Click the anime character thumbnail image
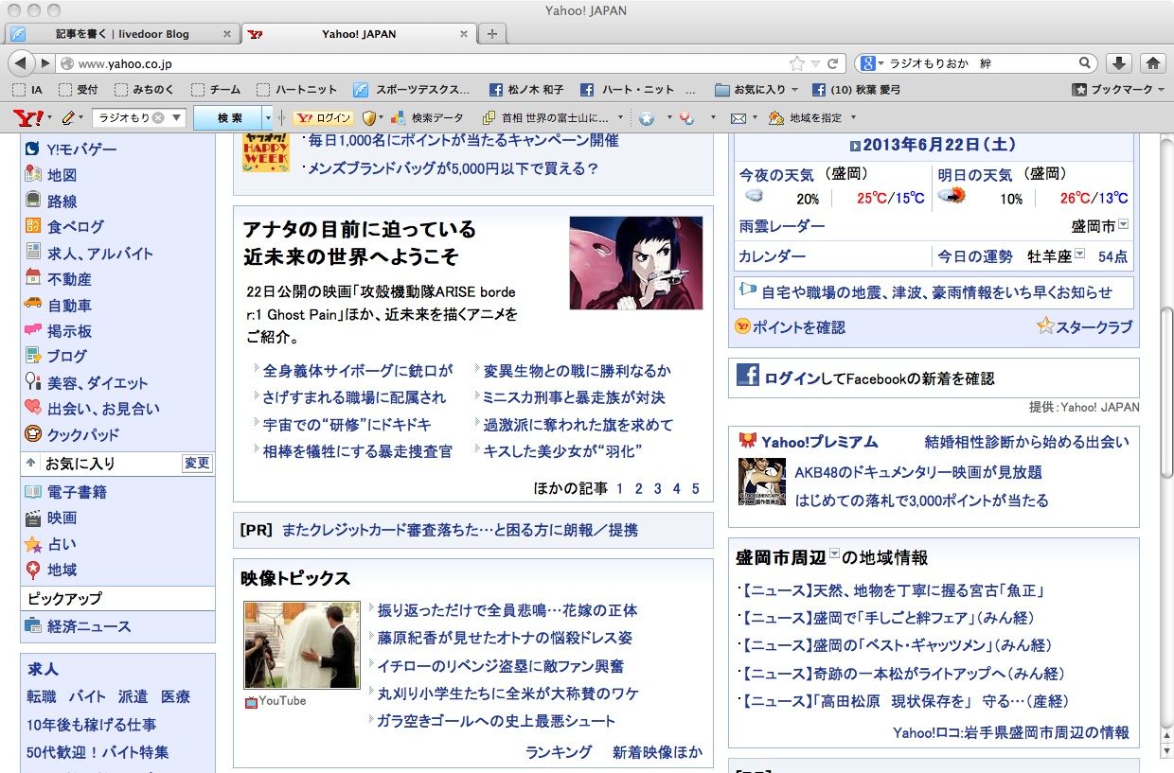This screenshot has width=1174, height=773. pos(636,263)
